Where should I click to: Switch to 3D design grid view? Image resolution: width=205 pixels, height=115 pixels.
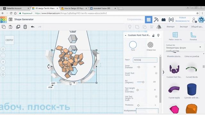click(x=149, y=19)
